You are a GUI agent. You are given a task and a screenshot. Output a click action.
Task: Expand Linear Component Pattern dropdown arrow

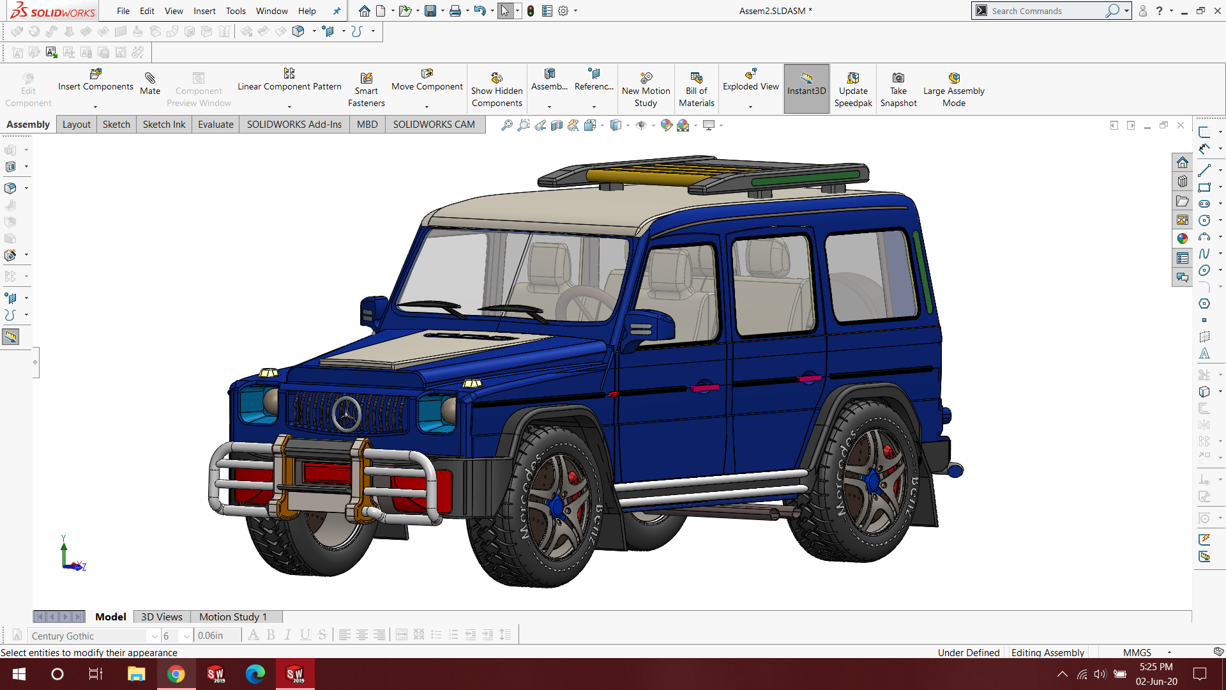(x=289, y=107)
